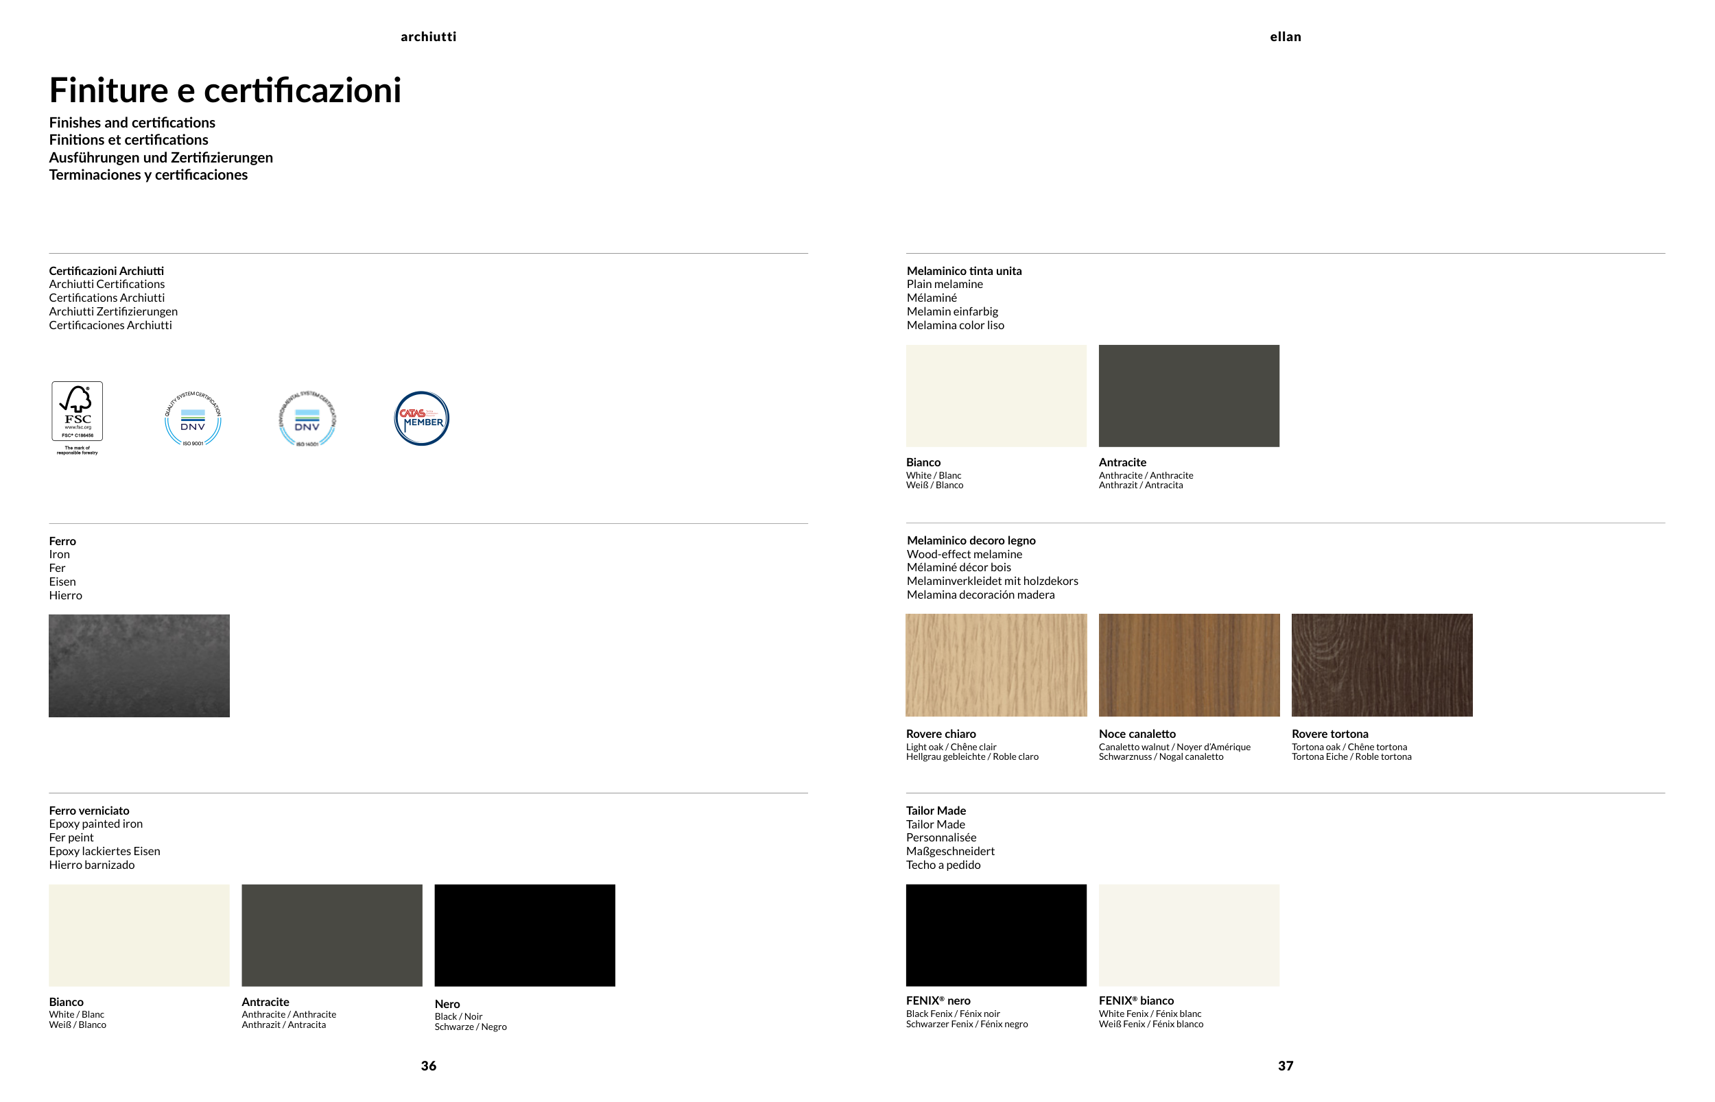Select the Melaminico Bianco swatch
This screenshot has height=1102, width=1715.
995,396
